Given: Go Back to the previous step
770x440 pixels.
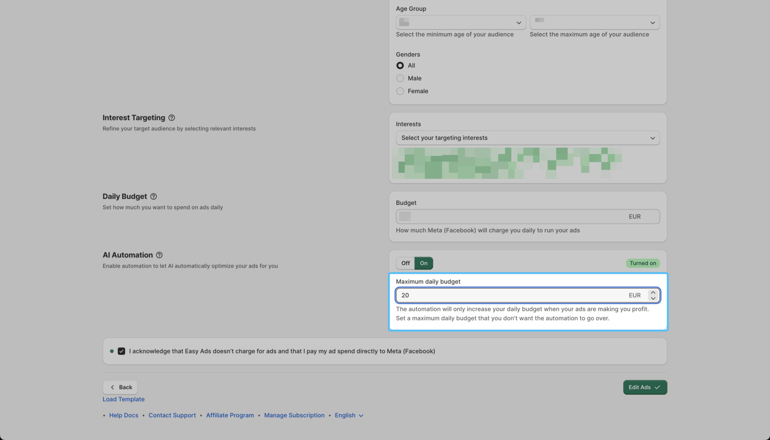Looking at the screenshot, I should [120, 388].
